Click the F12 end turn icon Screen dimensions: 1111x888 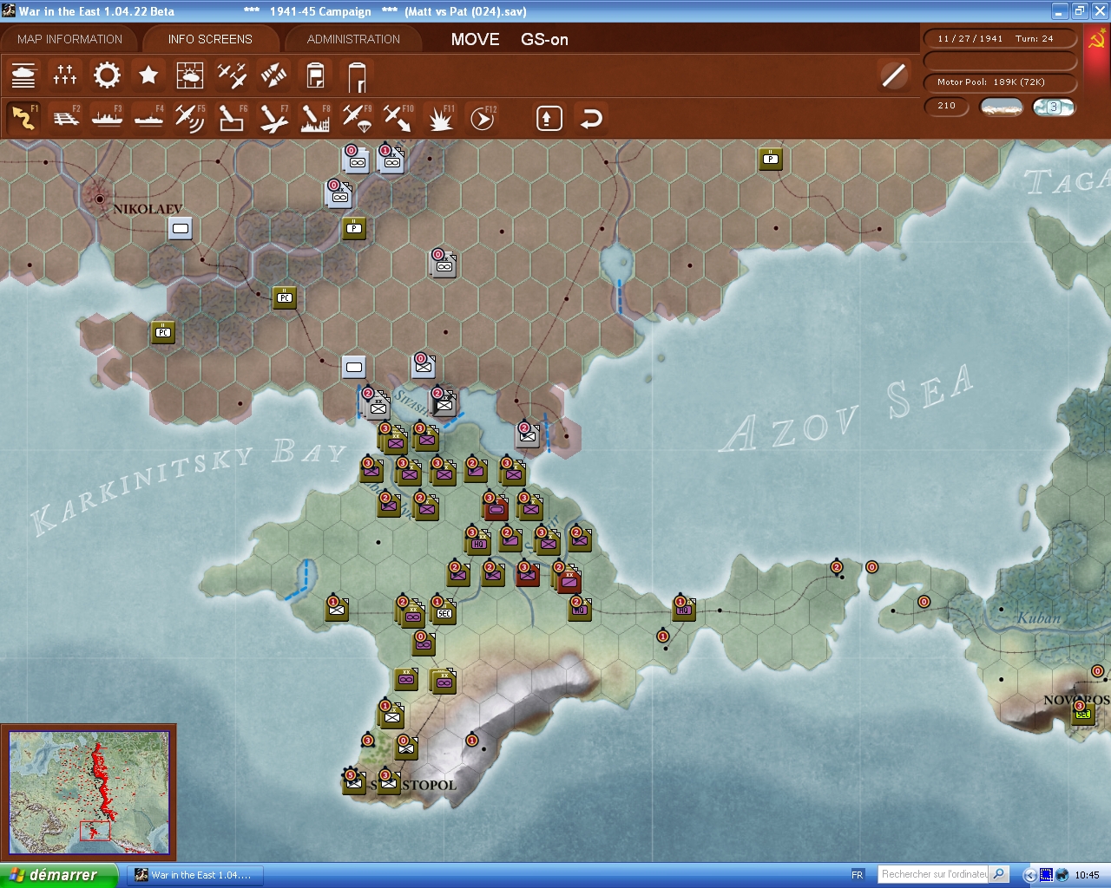(482, 117)
